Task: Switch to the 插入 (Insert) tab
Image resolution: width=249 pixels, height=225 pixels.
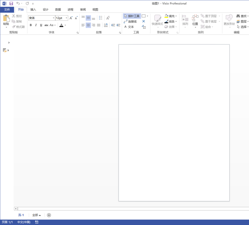Action: click(33, 10)
